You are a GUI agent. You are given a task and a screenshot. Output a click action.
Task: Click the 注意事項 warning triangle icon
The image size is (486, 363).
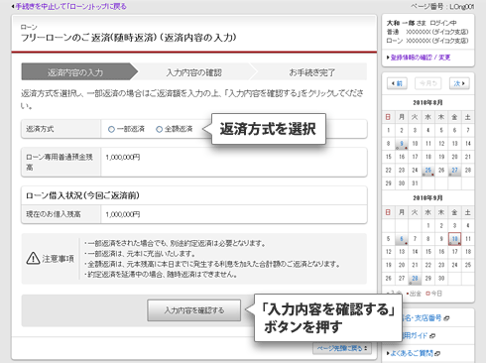(x=33, y=258)
